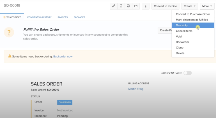Click the pencil edit icon
Viewport: 216px width, 118px height.
coord(114,6)
